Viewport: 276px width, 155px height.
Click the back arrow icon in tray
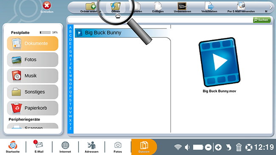[228, 147]
